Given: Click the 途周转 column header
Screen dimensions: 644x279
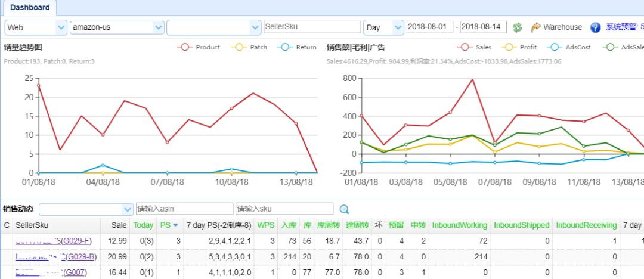Looking at the screenshot, I should point(357,225).
